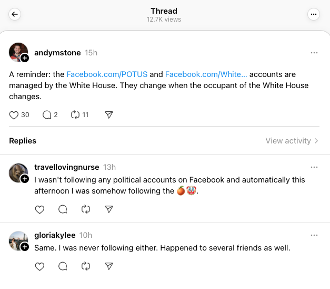Comment on gloriakylee's reply
This screenshot has width=330, height=289.
click(63, 266)
